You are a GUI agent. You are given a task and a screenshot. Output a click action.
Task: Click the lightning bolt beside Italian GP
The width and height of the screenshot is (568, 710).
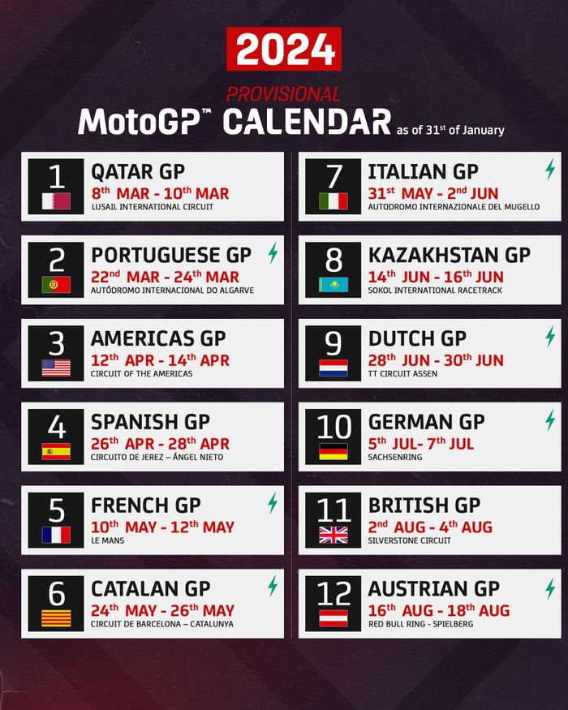pos(549,170)
